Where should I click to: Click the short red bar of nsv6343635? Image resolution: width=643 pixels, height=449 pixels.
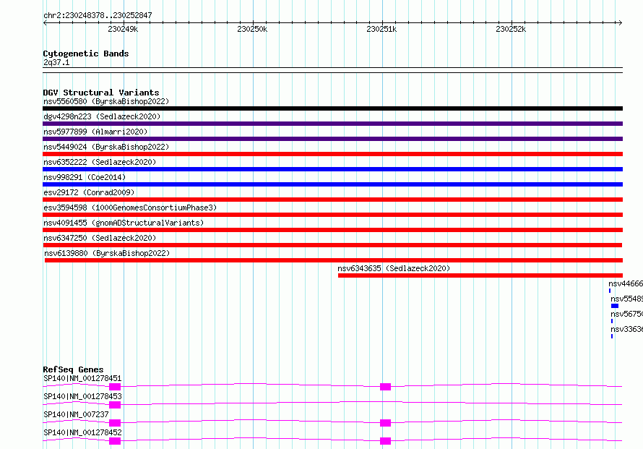point(480,275)
